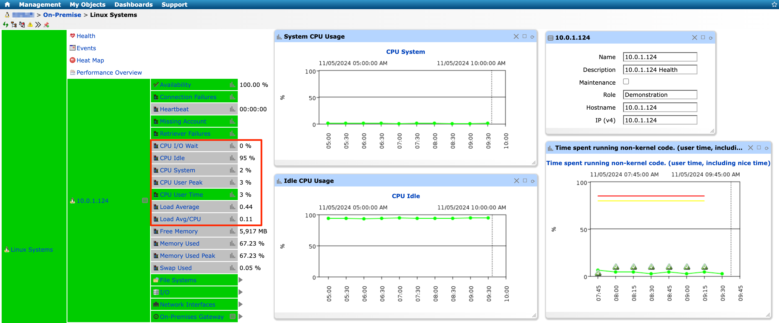The image size is (779, 323).
Task: Follow the On-Premise breadcrumb link
Action: point(62,14)
